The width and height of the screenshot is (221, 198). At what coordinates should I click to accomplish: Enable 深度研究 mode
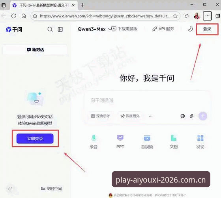130,116
